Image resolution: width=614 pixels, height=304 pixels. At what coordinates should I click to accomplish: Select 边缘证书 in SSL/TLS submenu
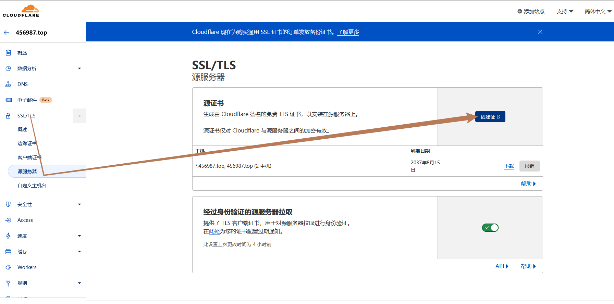(x=27, y=143)
